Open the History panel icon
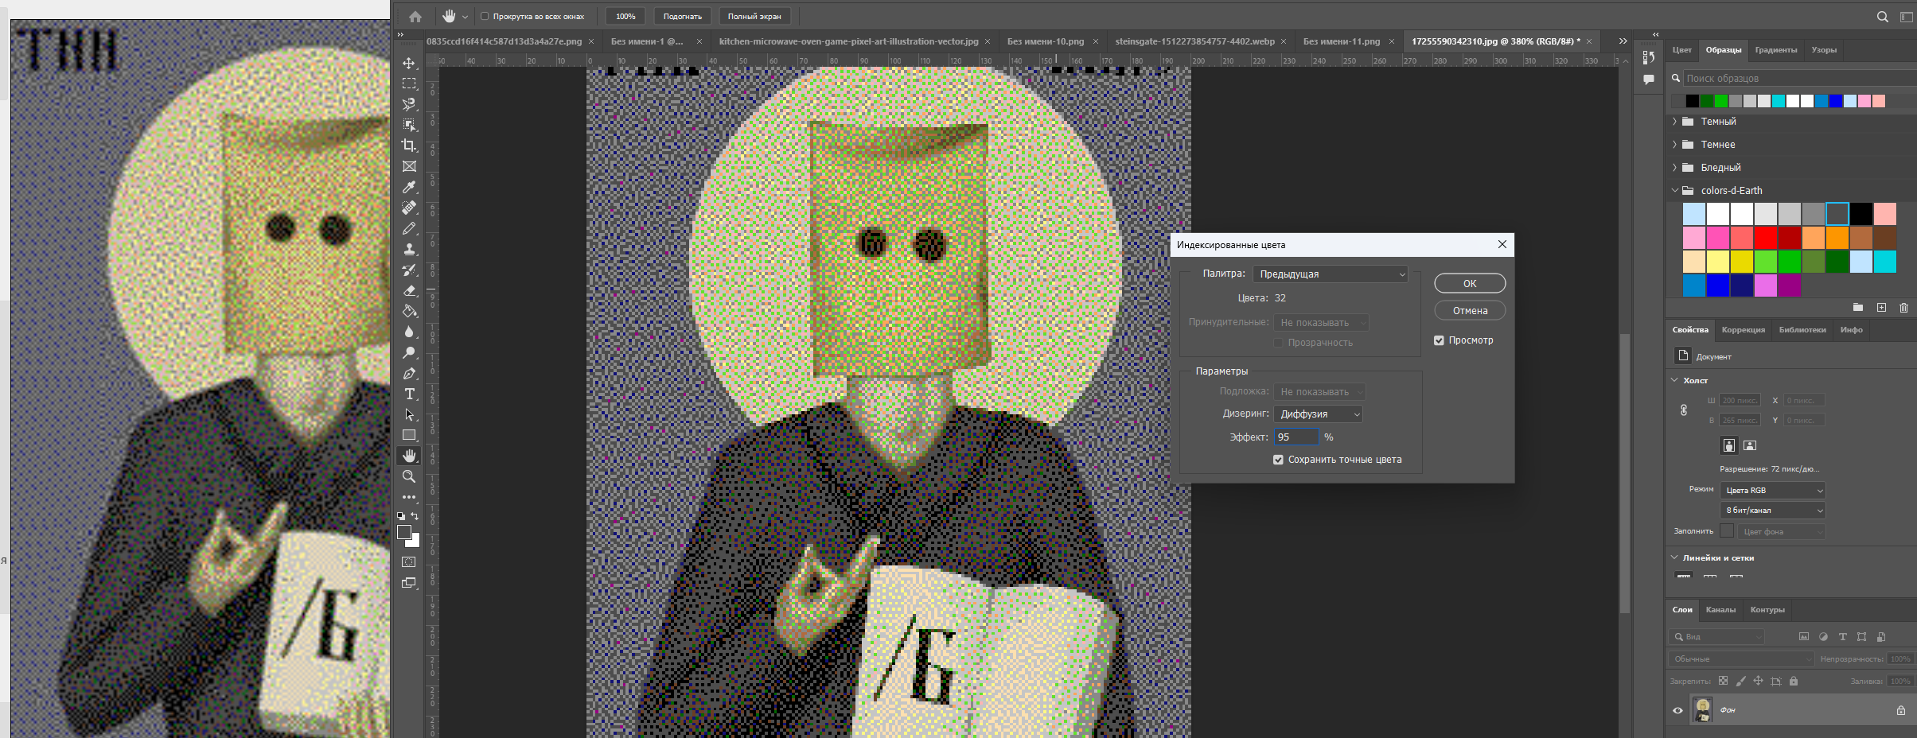The height and width of the screenshot is (738, 1917). [1648, 57]
